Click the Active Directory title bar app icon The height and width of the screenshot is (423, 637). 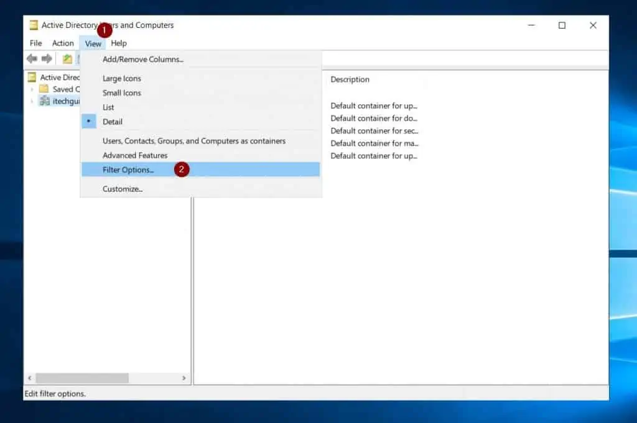pyautogui.click(x=34, y=25)
